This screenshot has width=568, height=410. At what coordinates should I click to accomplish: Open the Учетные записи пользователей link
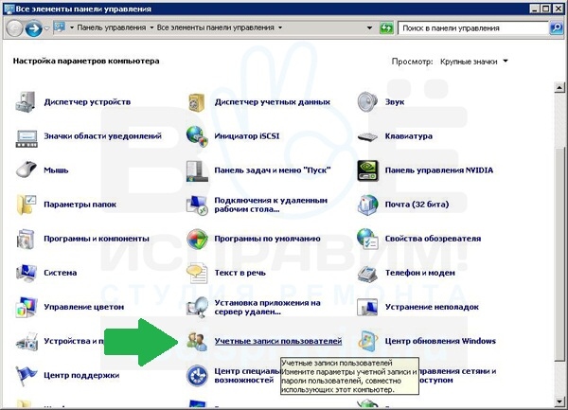pyautogui.click(x=278, y=341)
